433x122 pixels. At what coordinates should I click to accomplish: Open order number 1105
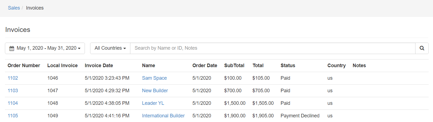[x=13, y=116]
